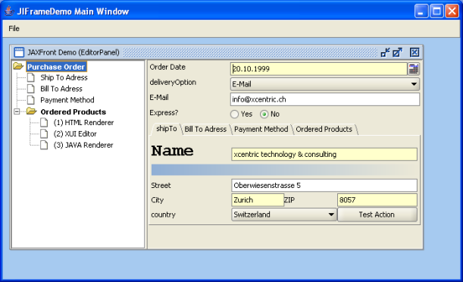Switch to the Bill To Adress tab
463x282 pixels.
205,129
